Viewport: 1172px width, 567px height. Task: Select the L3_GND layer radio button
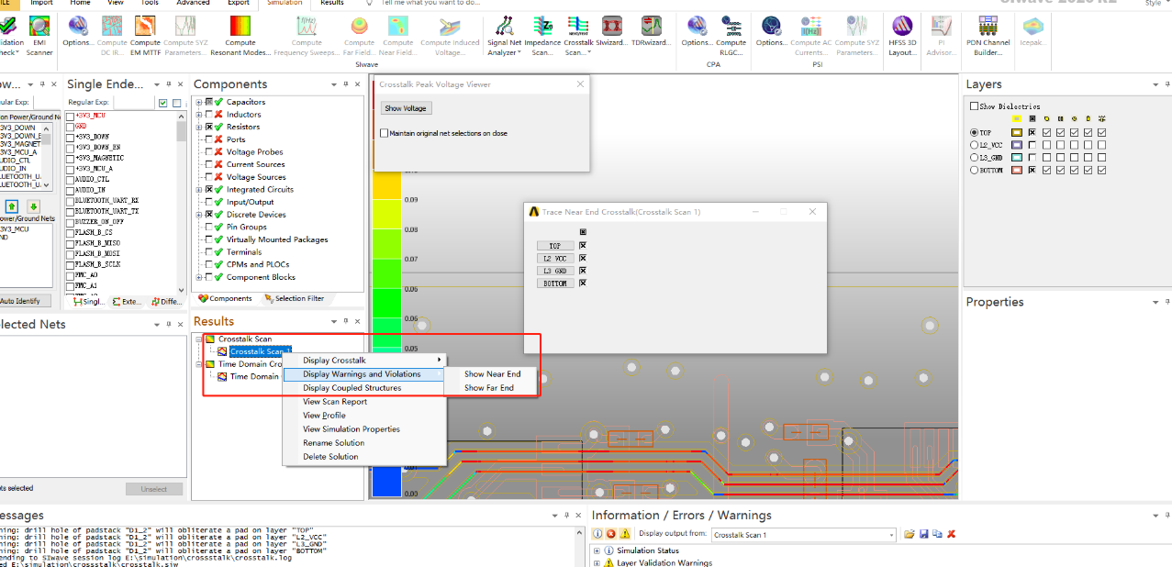(974, 158)
